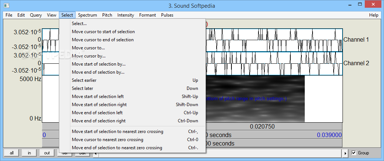This screenshot has width=384, height=161.
Task: Click the 5000 Hz axis label
Action: click(30, 79)
